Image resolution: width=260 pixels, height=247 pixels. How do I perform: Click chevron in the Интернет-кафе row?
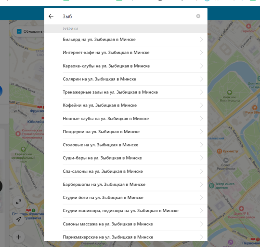click(x=201, y=53)
